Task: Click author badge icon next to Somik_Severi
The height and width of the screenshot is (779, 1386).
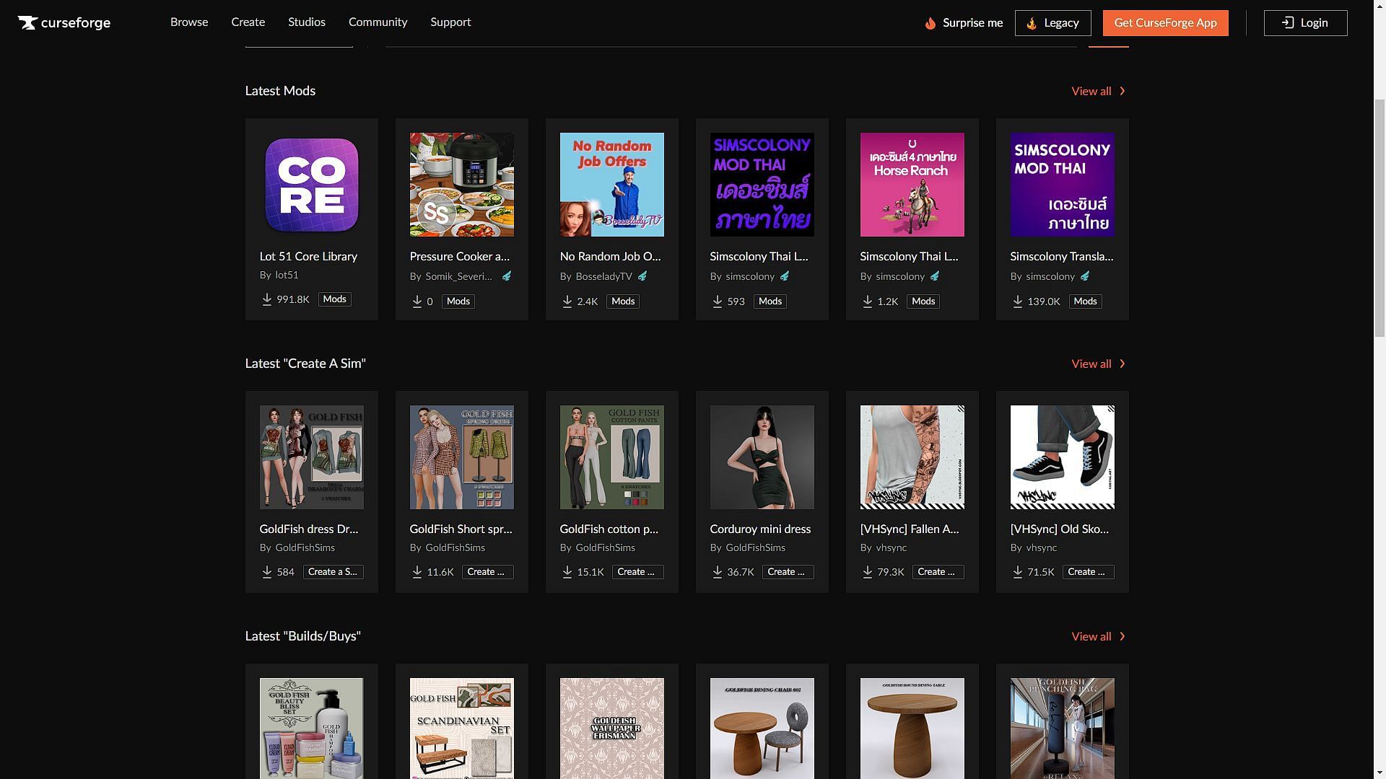Action: (x=507, y=276)
